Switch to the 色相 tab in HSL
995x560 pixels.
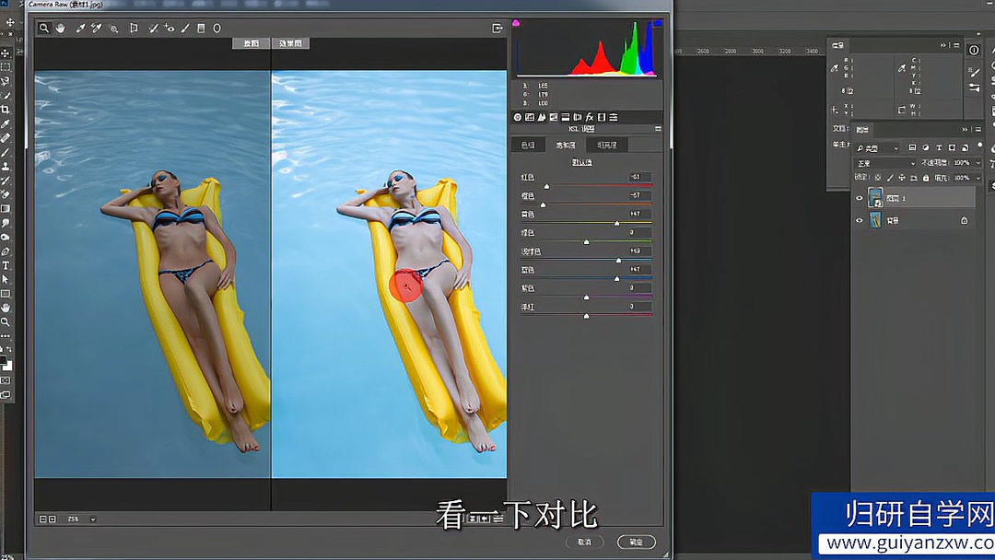[529, 145]
